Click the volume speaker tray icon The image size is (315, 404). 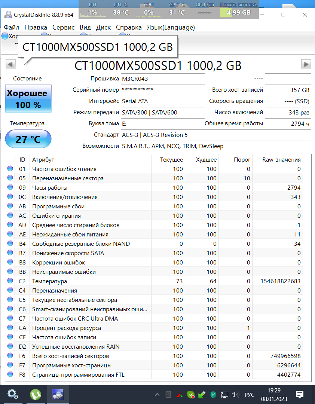[x=235, y=395]
